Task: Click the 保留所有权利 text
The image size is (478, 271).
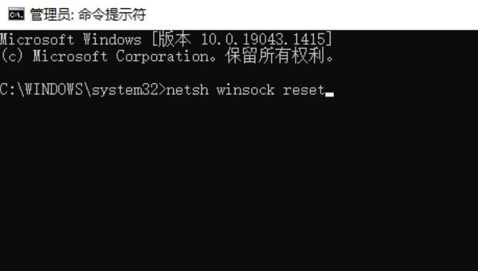Action: coord(275,57)
